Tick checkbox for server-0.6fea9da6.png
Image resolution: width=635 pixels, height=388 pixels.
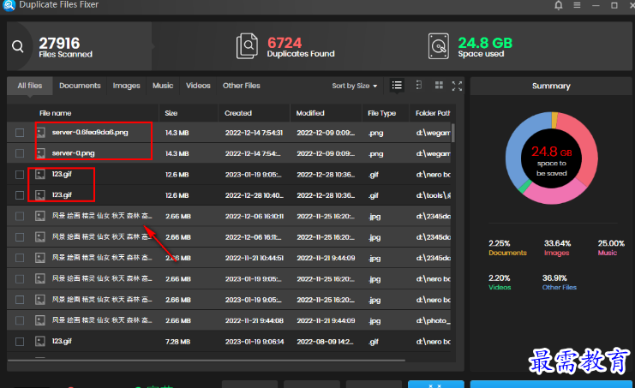(x=20, y=133)
